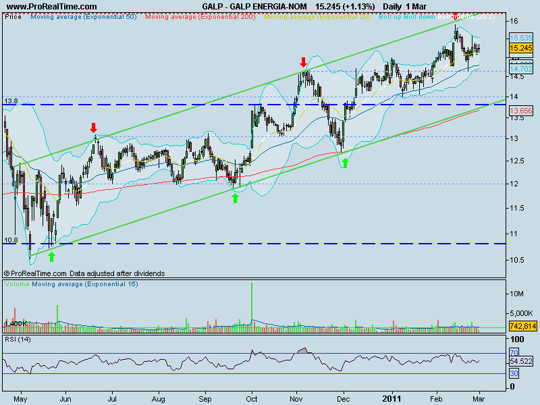Screen dimensions: 540x405
Task: Click the Daily timeframe label
Action: point(392,7)
